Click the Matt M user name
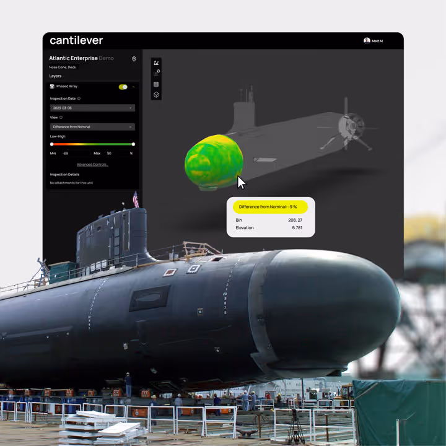Image resolution: width=446 pixels, height=446 pixels. point(377,41)
